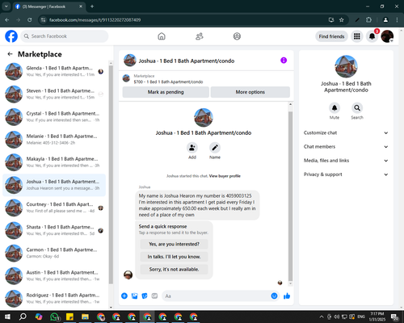The image size is (404, 323).
Task: Edit chat name pencil icon
Action: coord(215,148)
